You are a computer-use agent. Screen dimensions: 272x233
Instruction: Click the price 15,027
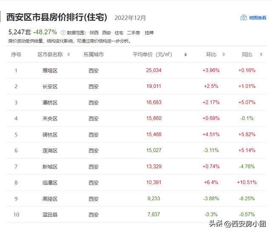[154, 150]
